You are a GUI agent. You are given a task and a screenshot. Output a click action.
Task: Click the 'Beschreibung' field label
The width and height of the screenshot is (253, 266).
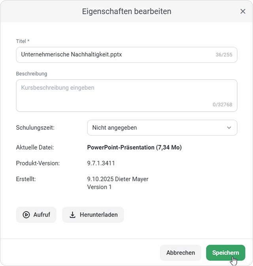point(32,74)
